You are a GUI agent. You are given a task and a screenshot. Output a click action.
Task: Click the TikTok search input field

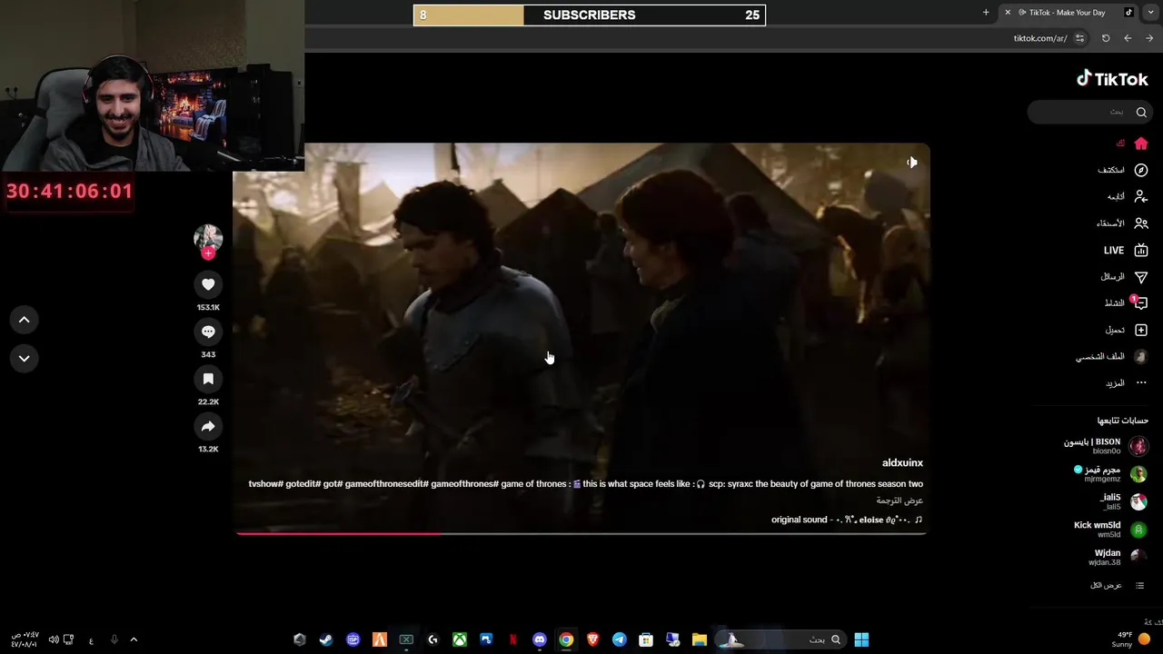click(1088, 112)
